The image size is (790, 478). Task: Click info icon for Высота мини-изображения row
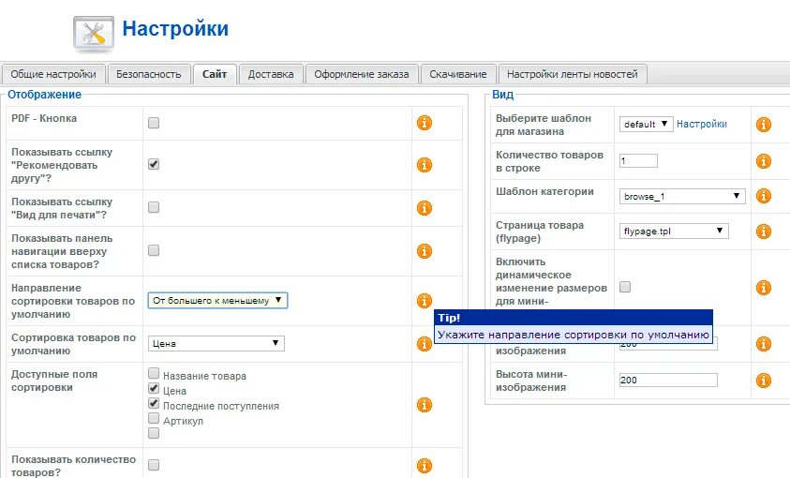pyautogui.click(x=764, y=381)
